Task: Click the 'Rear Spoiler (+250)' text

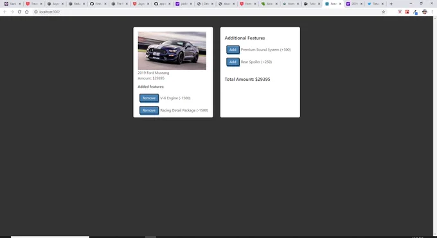Action: pos(256,62)
